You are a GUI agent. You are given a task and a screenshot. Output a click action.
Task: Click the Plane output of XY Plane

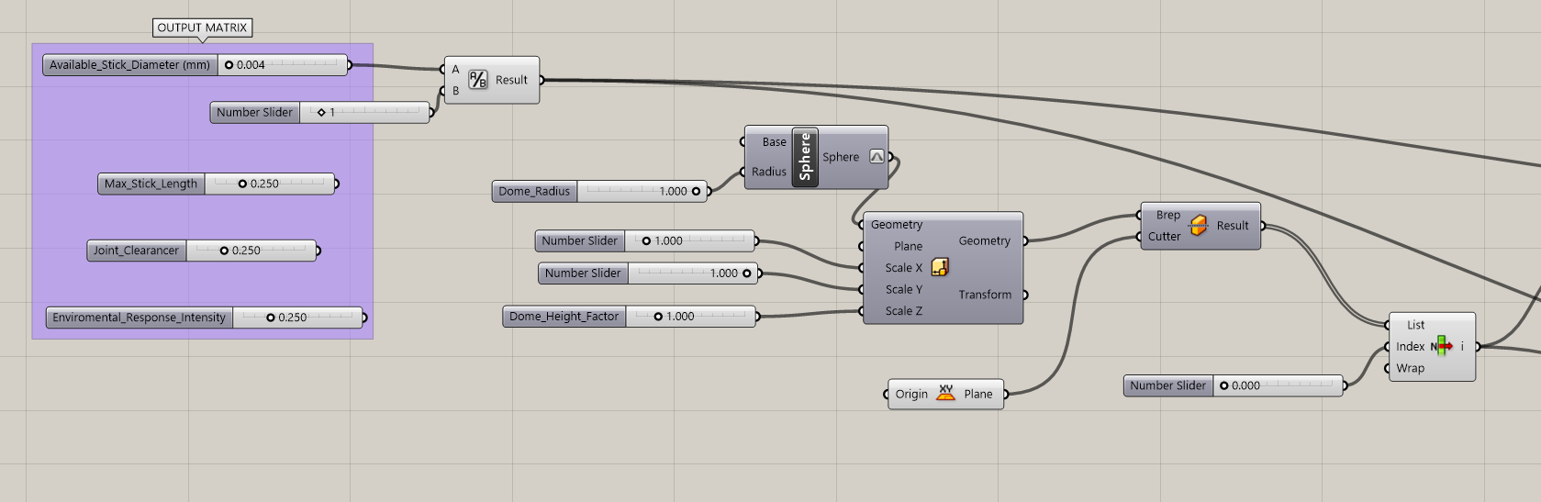click(x=977, y=395)
